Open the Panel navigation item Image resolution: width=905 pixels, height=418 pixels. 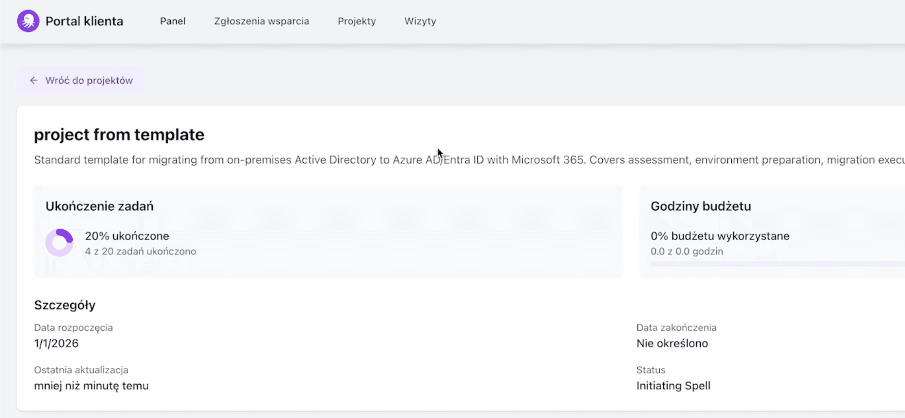click(x=173, y=21)
